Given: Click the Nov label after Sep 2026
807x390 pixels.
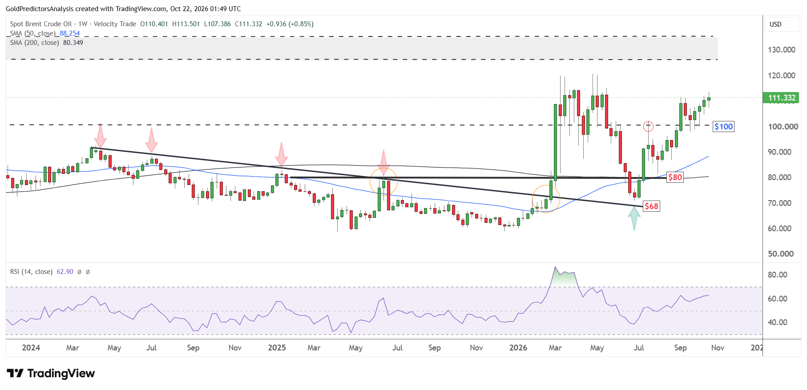Looking at the screenshot, I should tap(718, 348).
